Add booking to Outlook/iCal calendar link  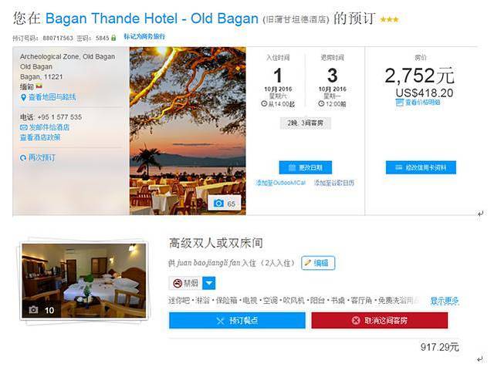[x=280, y=183]
